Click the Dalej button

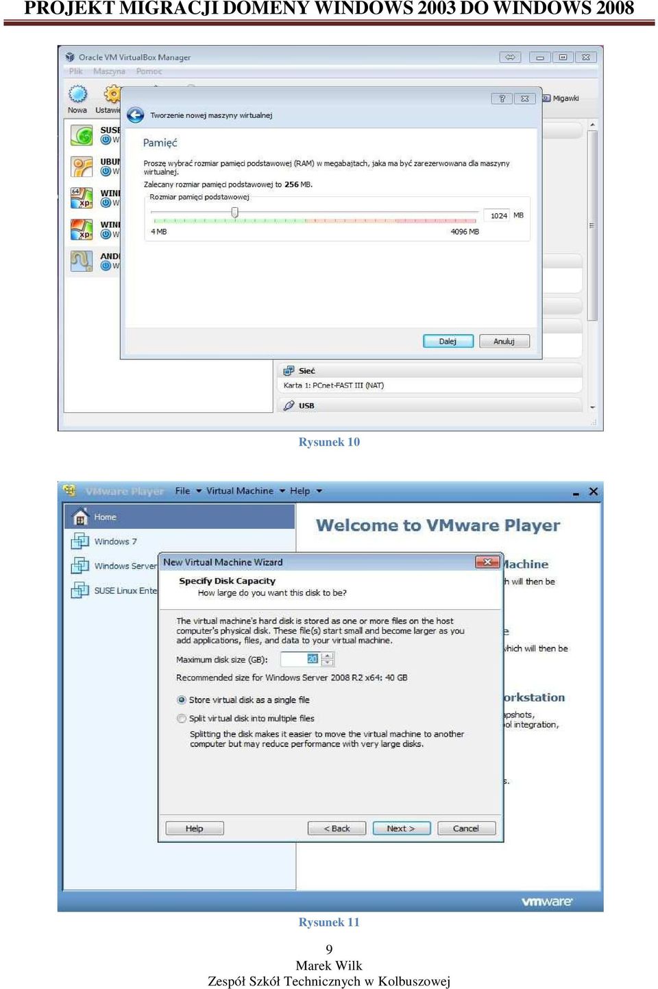pos(448,341)
